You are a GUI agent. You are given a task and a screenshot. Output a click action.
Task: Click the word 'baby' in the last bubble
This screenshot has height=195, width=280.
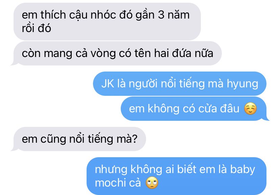point(242,170)
